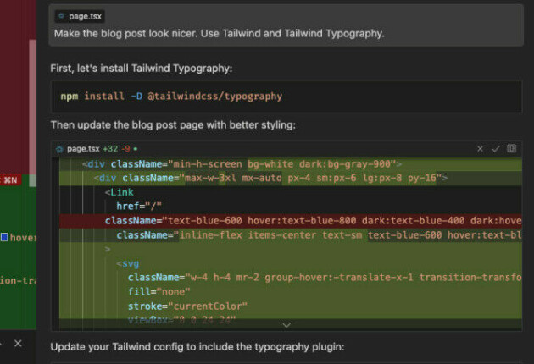Accept page.tsx changes with checkmark icon
Image resolution: width=534 pixels, height=364 pixels.
496,149
